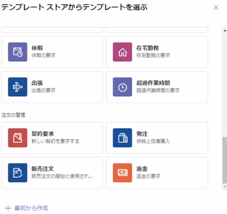The height and width of the screenshot is (214, 227).
Task: Click the 在宅勤務 house icon
Action: 122,52
